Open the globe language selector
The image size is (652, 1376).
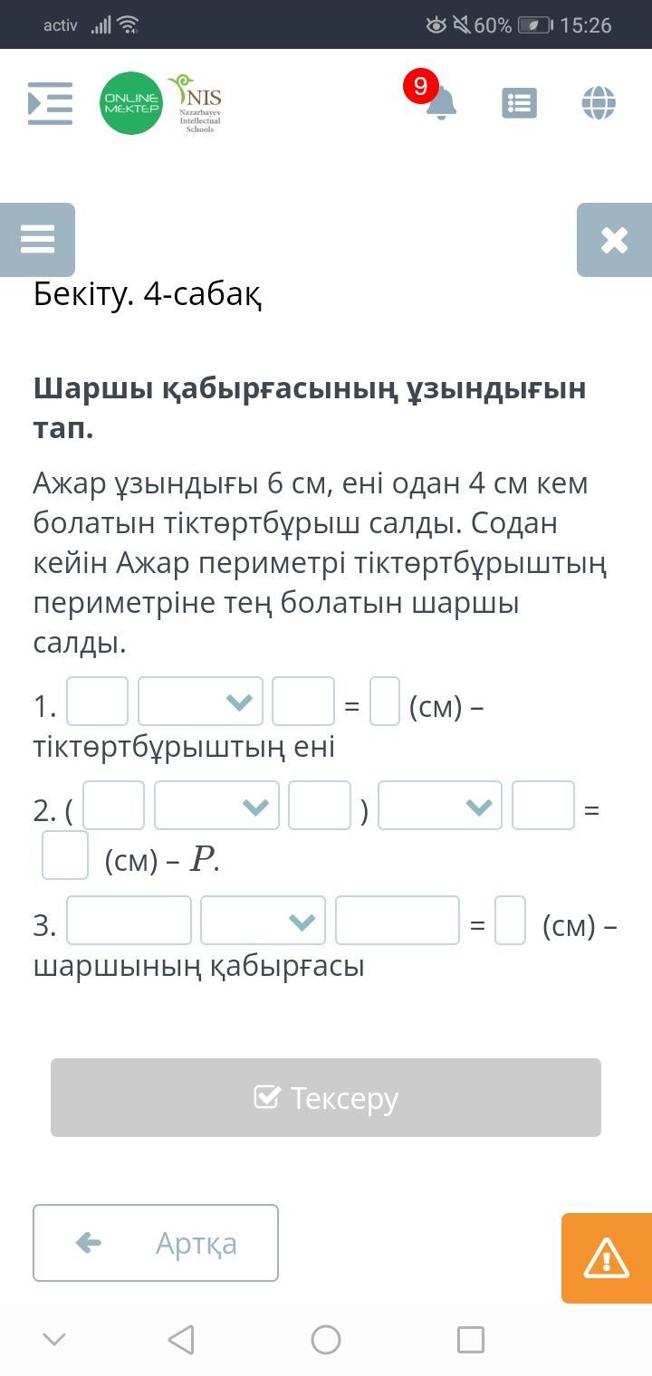coord(599,102)
